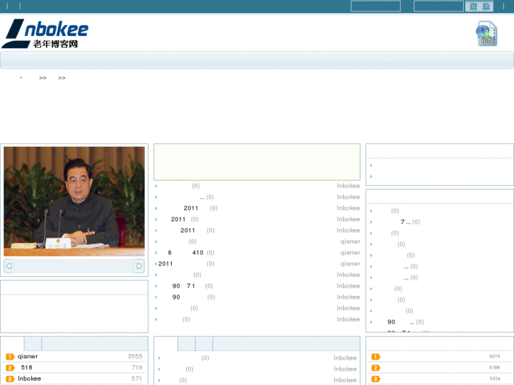Click the orange rank 1 badge beside qianwr
Screen dimensions: 514x385
click(10, 357)
